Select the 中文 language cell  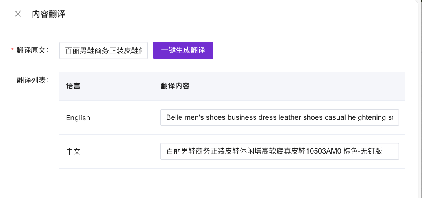pos(73,151)
